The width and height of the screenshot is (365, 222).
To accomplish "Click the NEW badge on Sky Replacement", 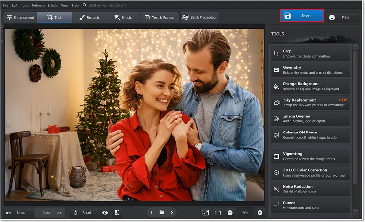I will click(x=343, y=100).
